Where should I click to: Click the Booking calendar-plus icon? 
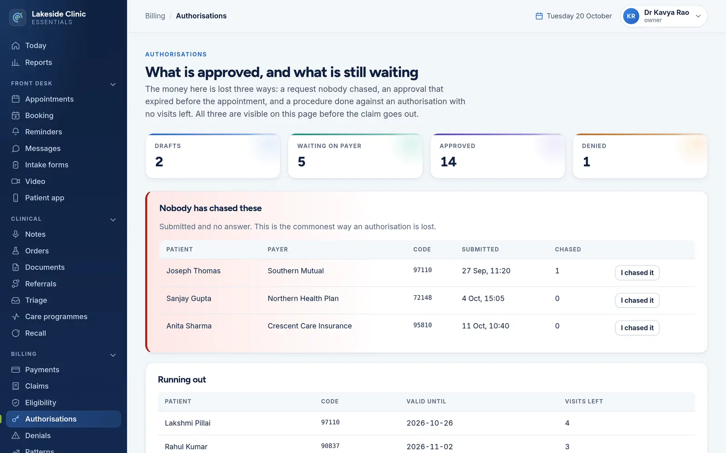coord(16,116)
